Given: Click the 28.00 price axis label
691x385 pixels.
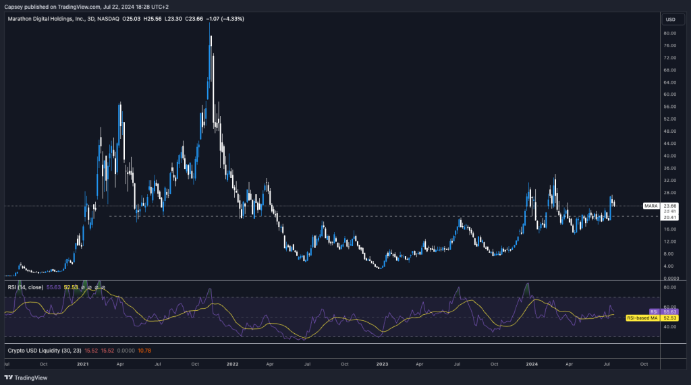Looking at the screenshot, I should click(670, 193).
